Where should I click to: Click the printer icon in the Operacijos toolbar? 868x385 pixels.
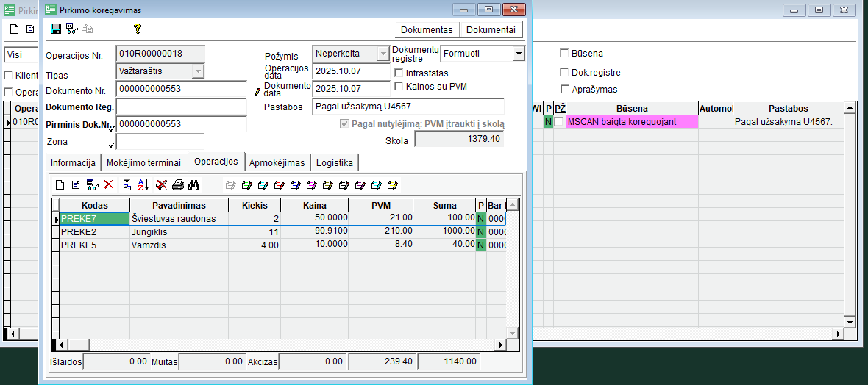(177, 184)
